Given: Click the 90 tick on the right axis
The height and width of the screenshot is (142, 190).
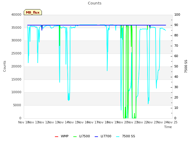Looking at the screenshot, I should point(176,25).
